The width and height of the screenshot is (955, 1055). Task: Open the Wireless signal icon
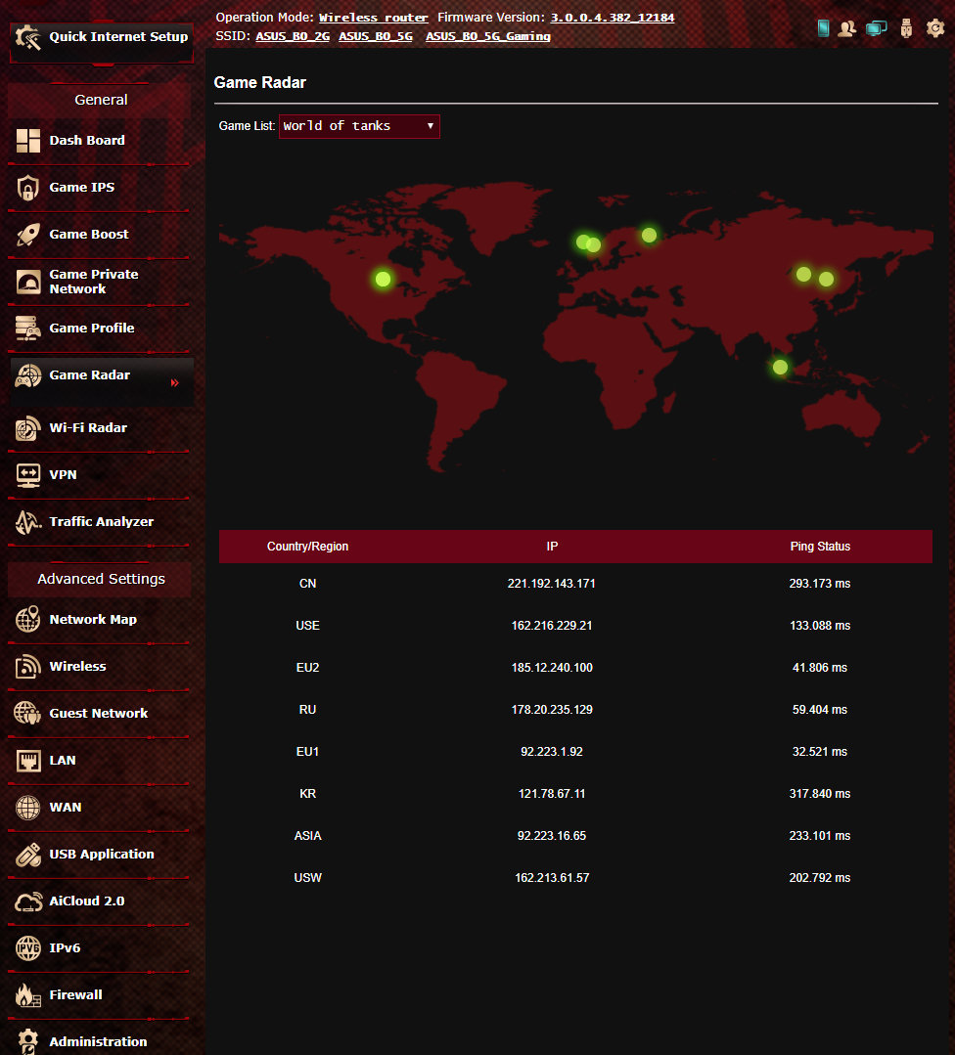(27, 667)
